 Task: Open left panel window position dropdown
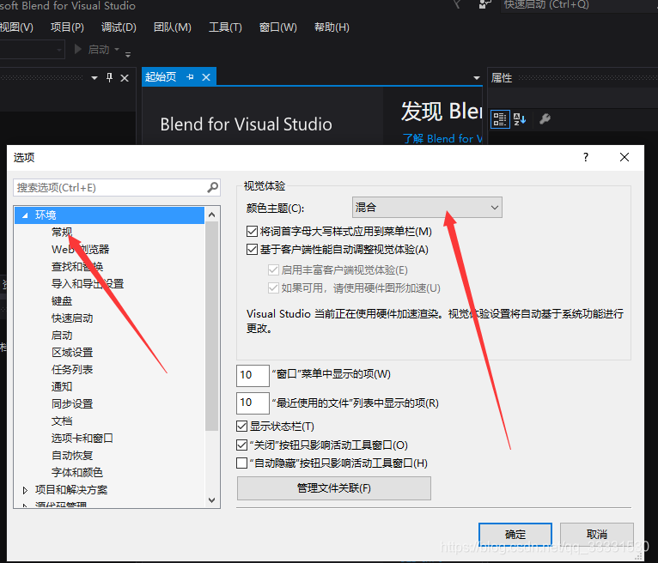click(94, 78)
